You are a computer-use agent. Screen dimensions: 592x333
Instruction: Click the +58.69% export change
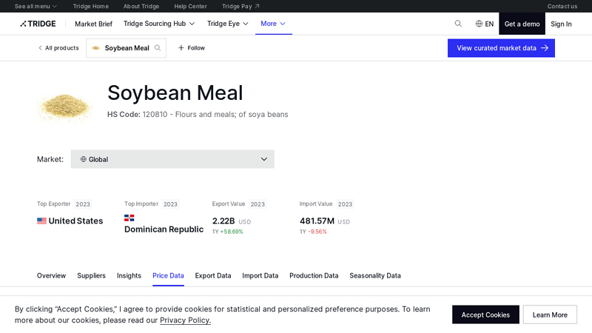[232, 232]
